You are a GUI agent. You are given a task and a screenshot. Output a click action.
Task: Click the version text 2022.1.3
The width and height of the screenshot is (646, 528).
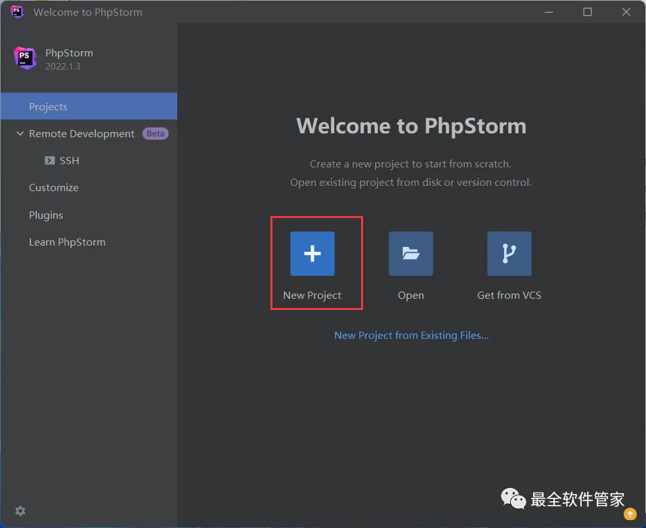pos(62,66)
